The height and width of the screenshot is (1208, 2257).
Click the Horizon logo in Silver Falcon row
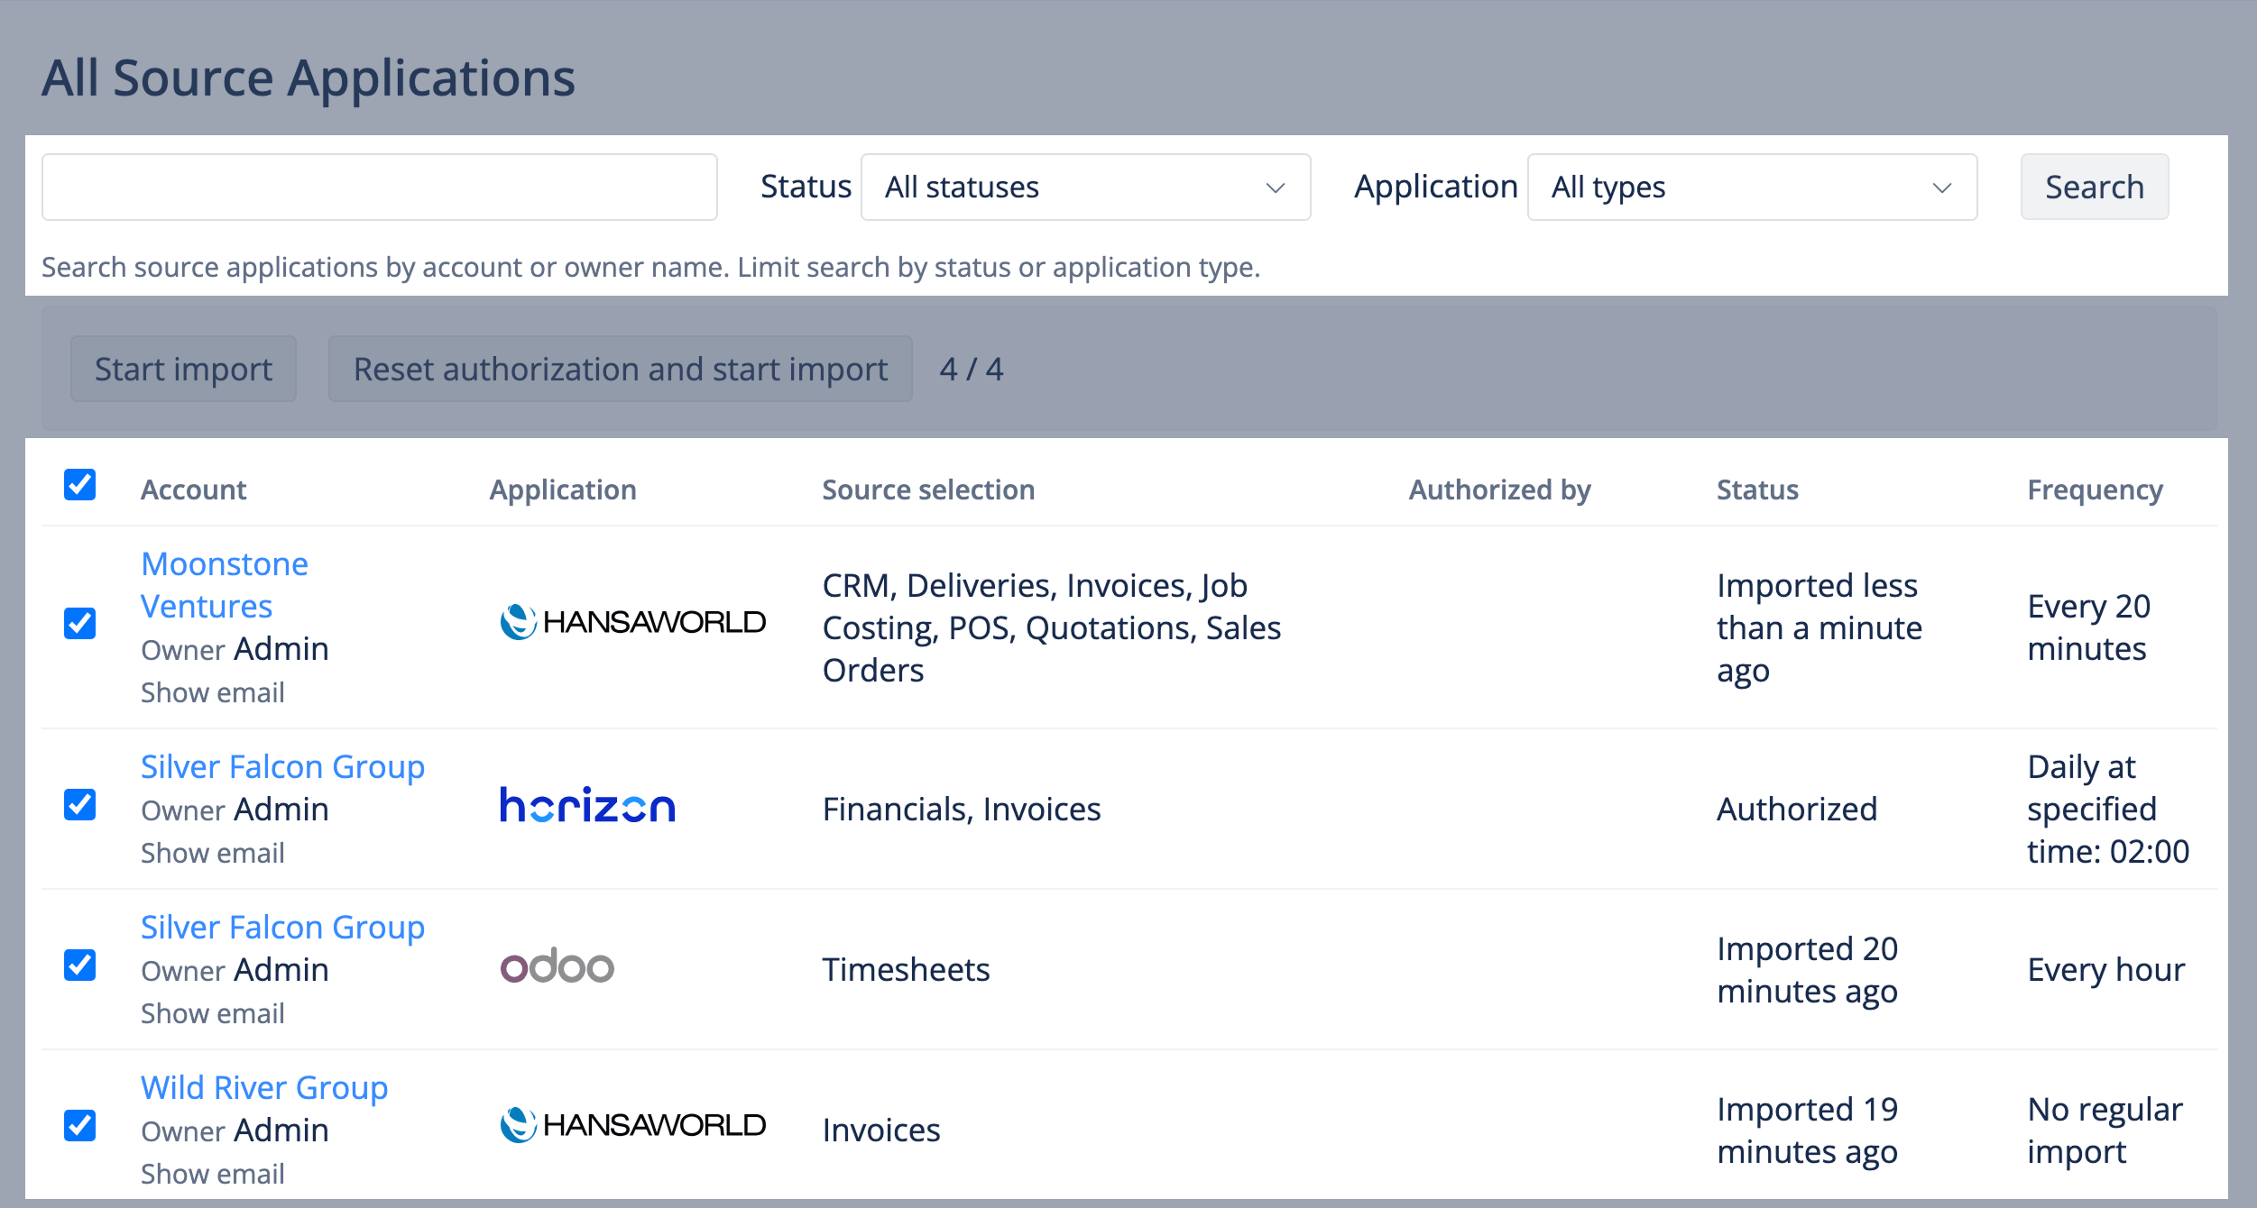587,805
